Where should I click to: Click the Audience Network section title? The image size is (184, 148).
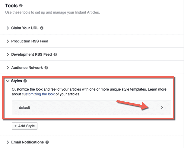(27, 68)
